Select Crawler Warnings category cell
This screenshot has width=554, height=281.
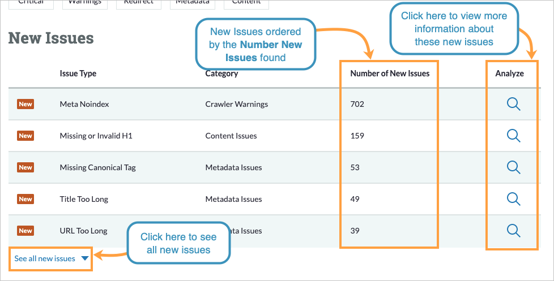click(236, 104)
